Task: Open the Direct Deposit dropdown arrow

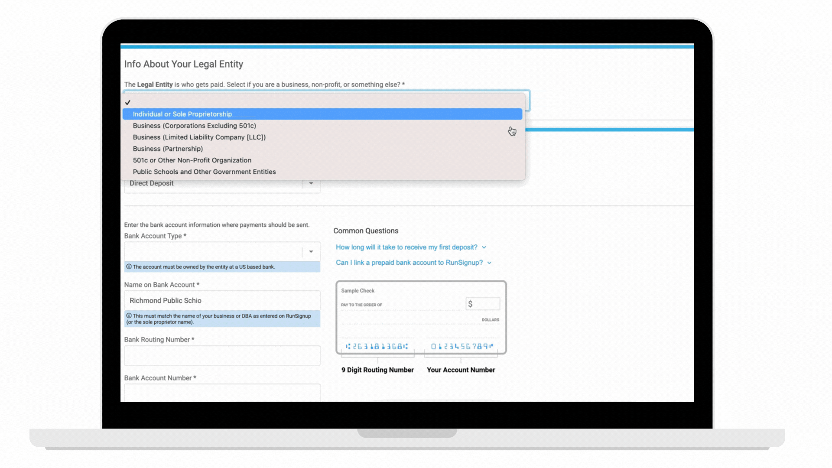Action: tap(311, 184)
